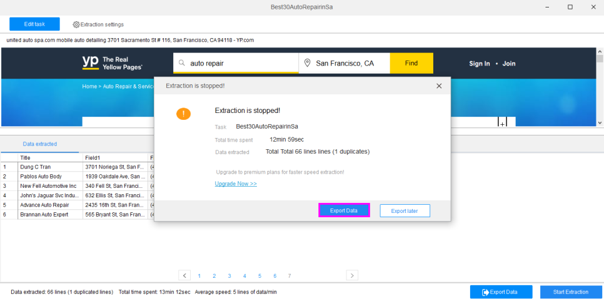Click Export Data button in the dialog
The width and height of the screenshot is (604, 299).
coord(344,210)
